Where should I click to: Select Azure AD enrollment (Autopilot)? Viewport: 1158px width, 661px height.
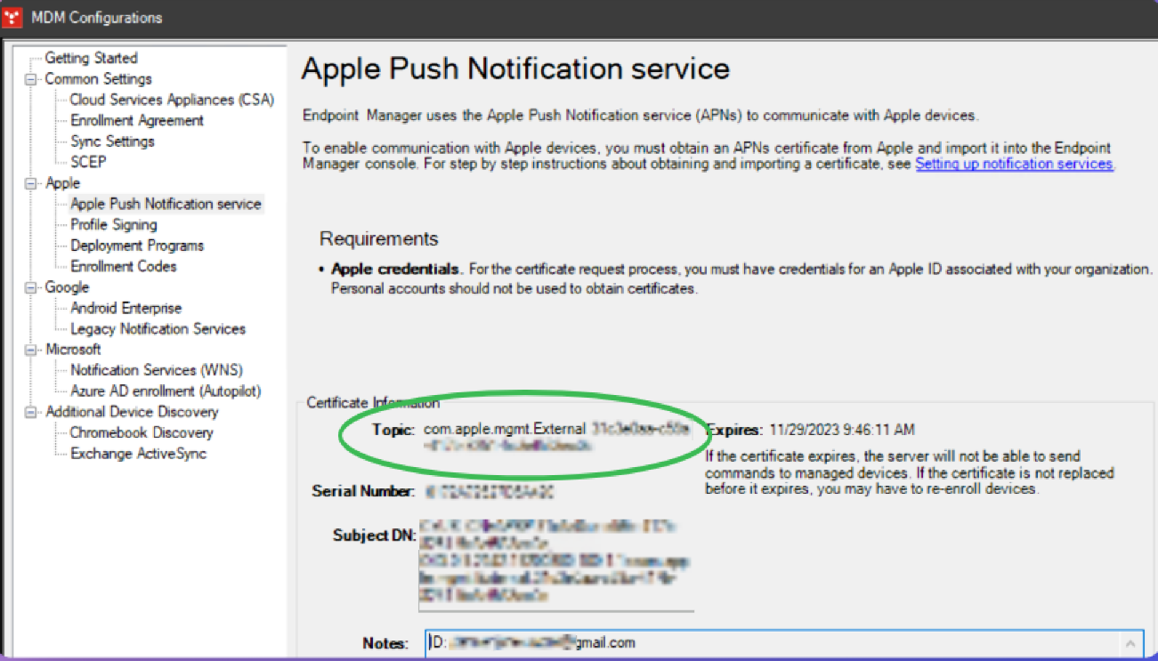(x=166, y=391)
